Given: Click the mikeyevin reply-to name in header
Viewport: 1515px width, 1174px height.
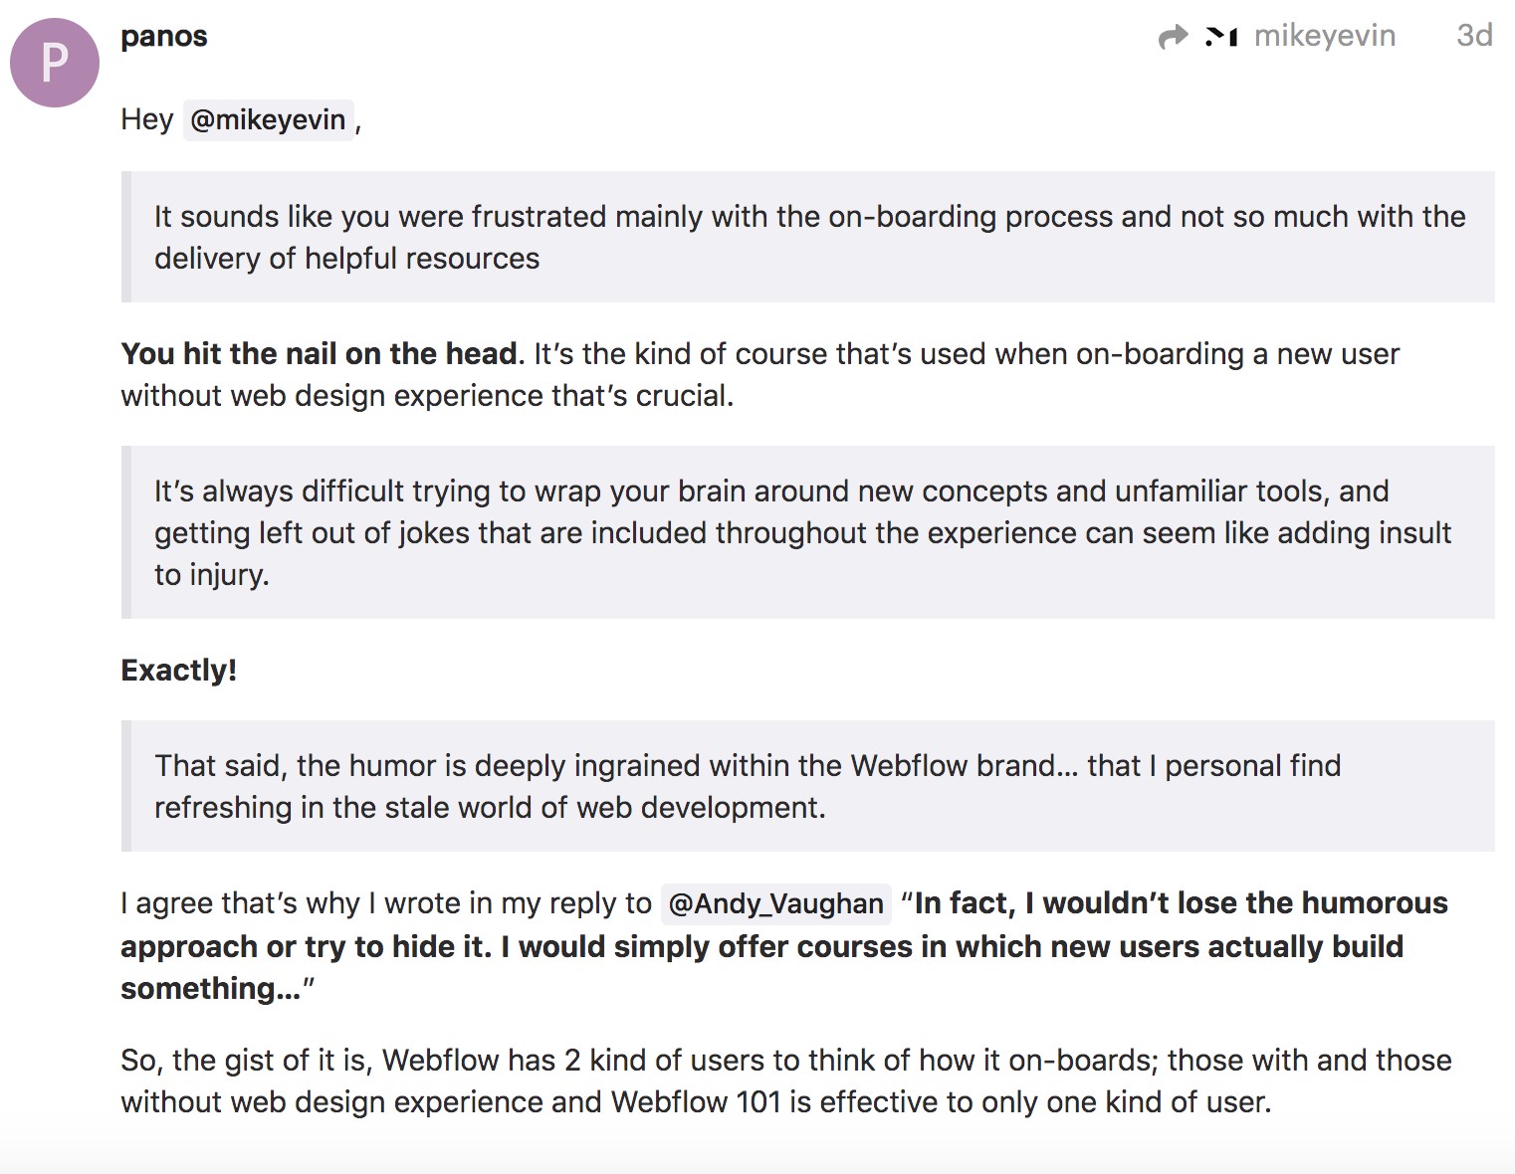Looking at the screenshot, I should tap(1324, 36).
